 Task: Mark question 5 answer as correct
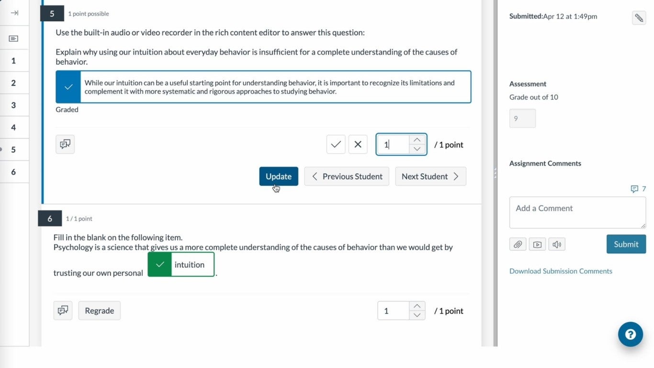tap(335, 144)
